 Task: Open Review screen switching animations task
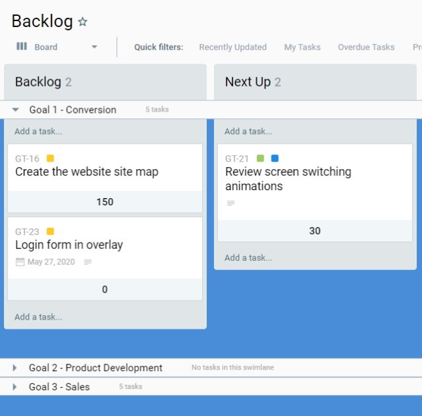pos(288,179)
